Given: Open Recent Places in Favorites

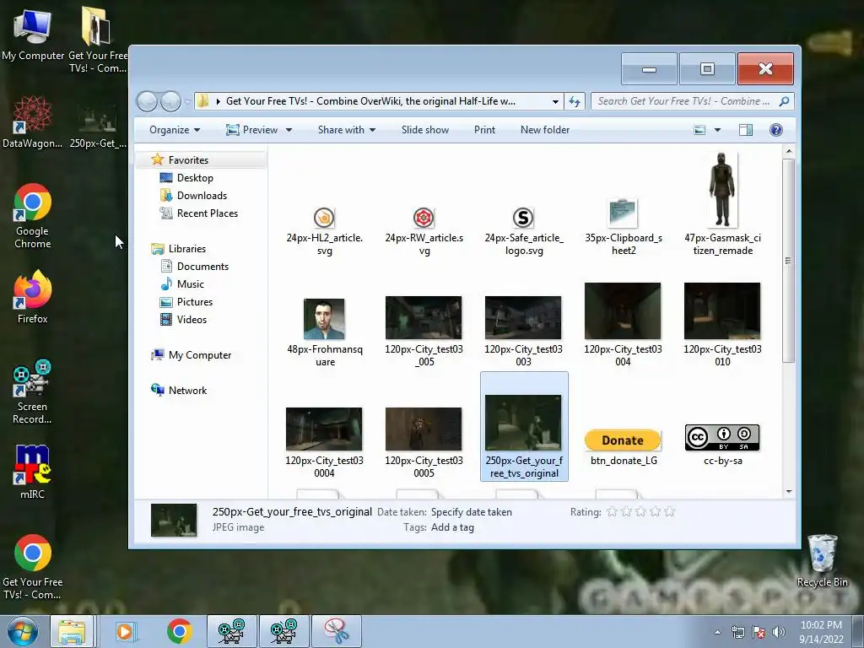Looking at the screenshot, I should [208, 213].
